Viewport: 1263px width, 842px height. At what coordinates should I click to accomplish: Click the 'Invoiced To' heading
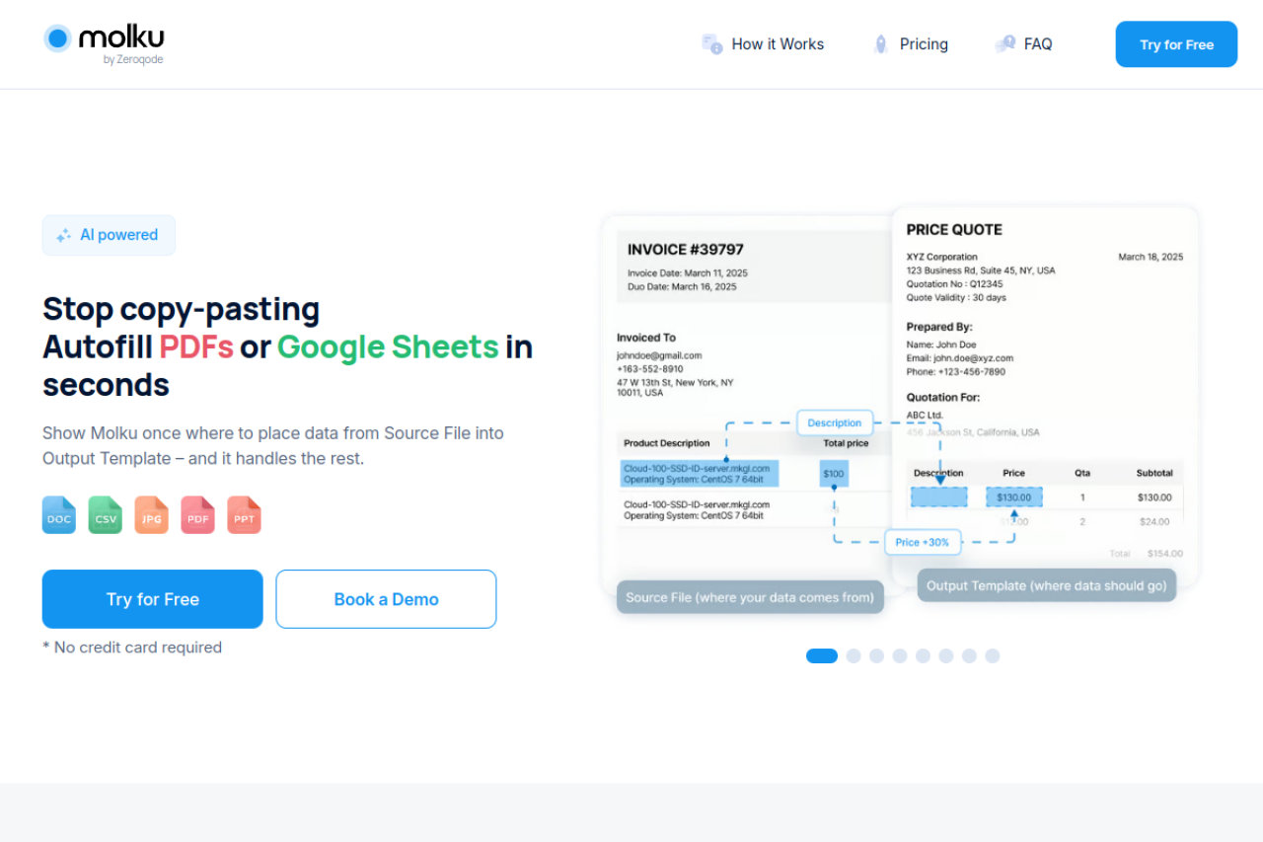point(646,338)
